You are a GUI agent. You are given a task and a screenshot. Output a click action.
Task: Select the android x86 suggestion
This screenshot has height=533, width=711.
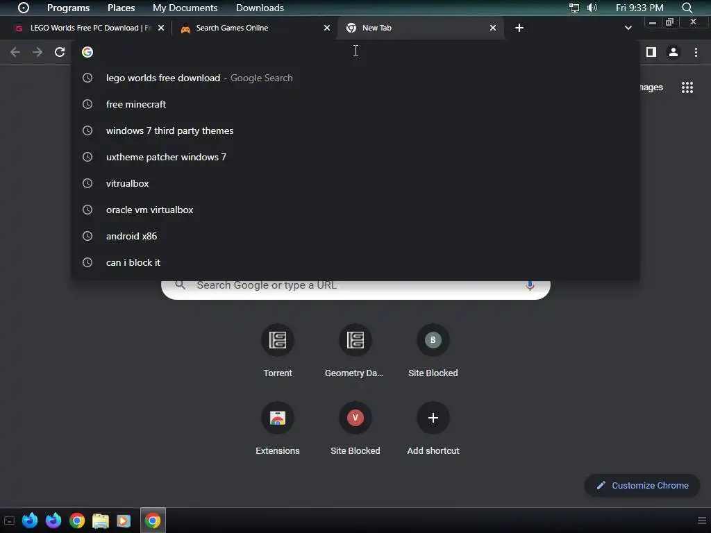coord(355,236)
